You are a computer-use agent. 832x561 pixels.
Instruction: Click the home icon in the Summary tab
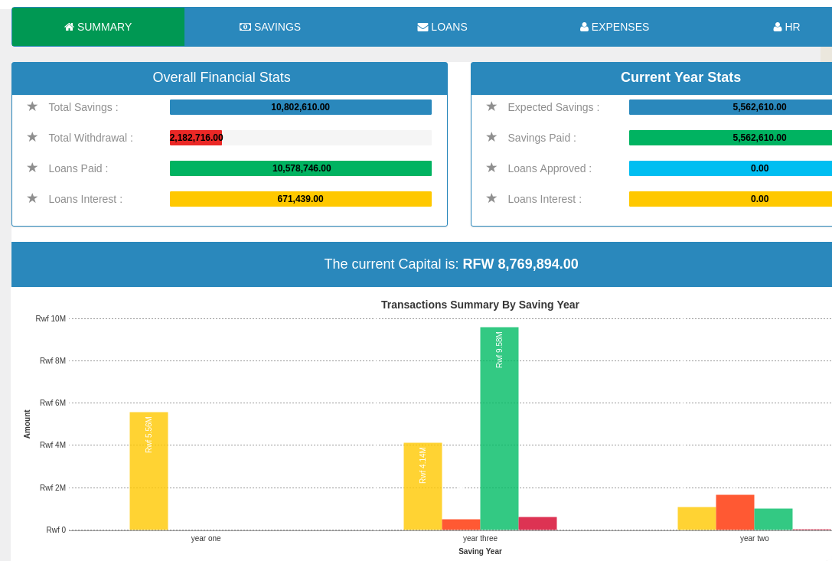[69, 27]
